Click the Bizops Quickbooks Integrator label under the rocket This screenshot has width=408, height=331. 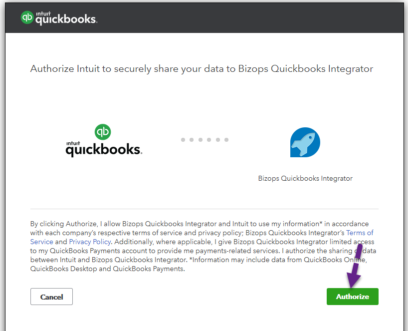(305, 178)
